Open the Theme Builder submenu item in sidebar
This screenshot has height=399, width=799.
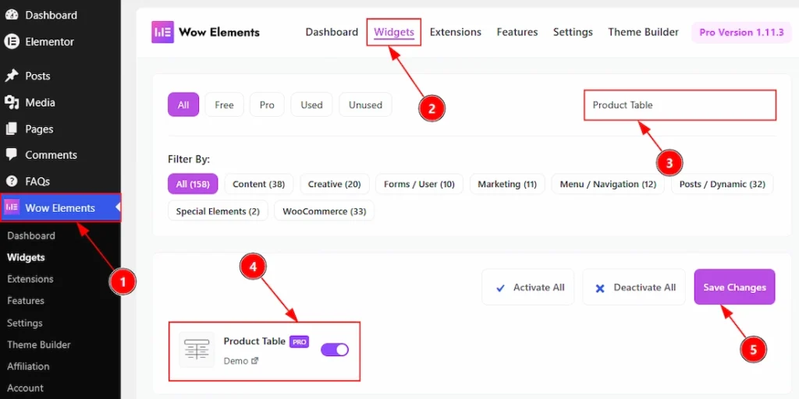pyautogui.click(x=39, y=344)
